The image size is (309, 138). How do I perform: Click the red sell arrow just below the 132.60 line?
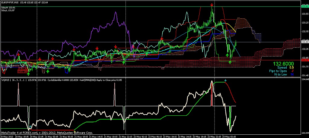tap(162, 39)
